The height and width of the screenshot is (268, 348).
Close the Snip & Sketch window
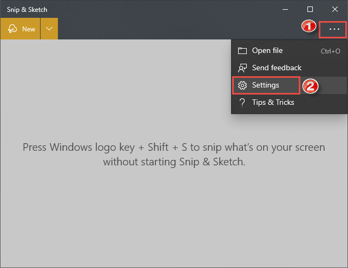click(335, 9)
